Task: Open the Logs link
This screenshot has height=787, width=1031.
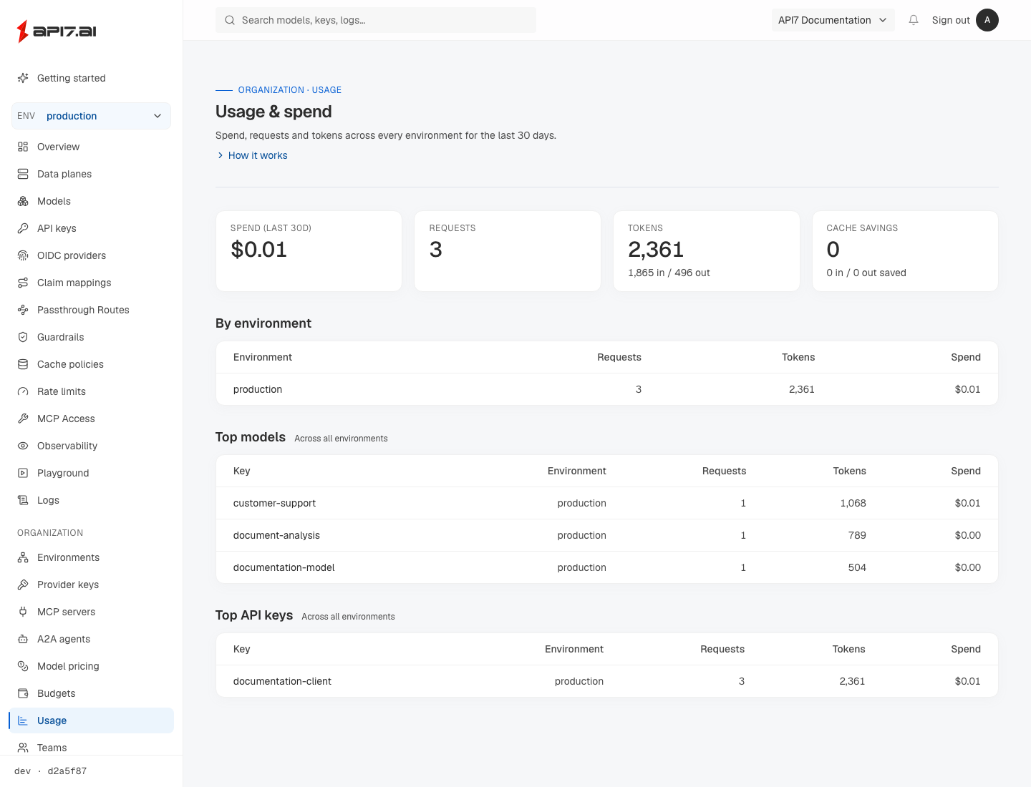Action: [x=91, y=500]
